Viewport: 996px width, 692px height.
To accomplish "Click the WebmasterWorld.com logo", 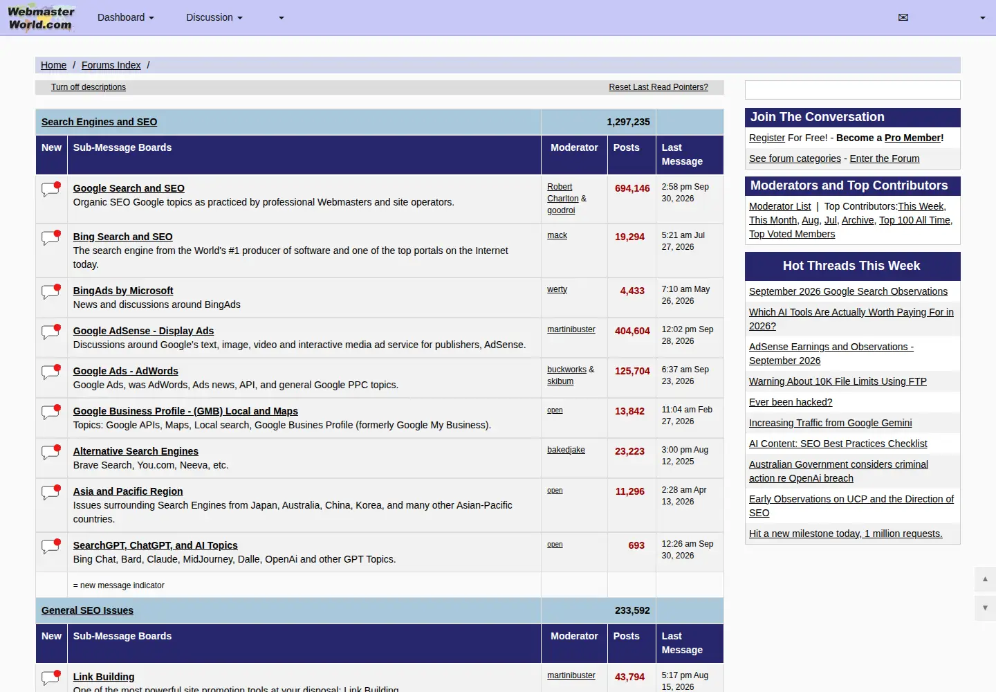I will tap(41, 18).
